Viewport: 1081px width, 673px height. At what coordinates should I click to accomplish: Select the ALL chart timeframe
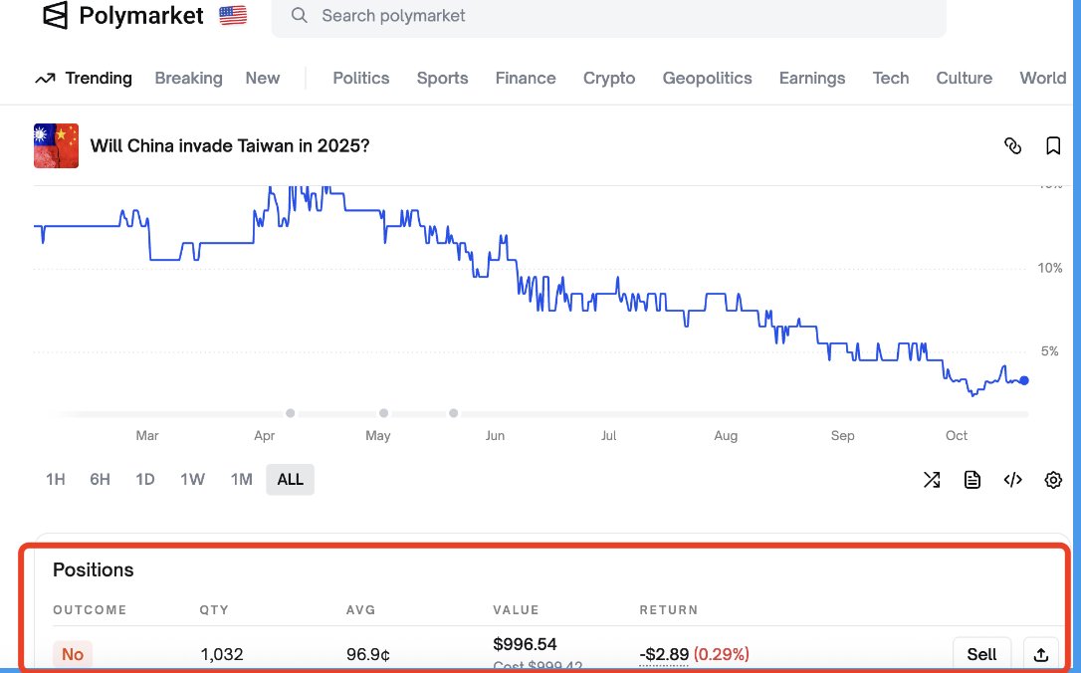[290, 480]
